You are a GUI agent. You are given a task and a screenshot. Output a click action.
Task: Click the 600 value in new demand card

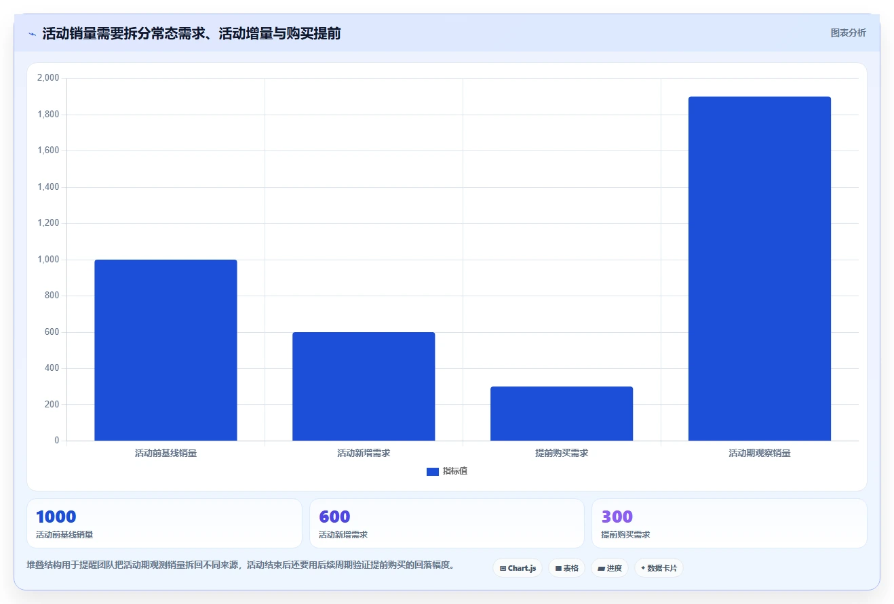pos(334,517)
